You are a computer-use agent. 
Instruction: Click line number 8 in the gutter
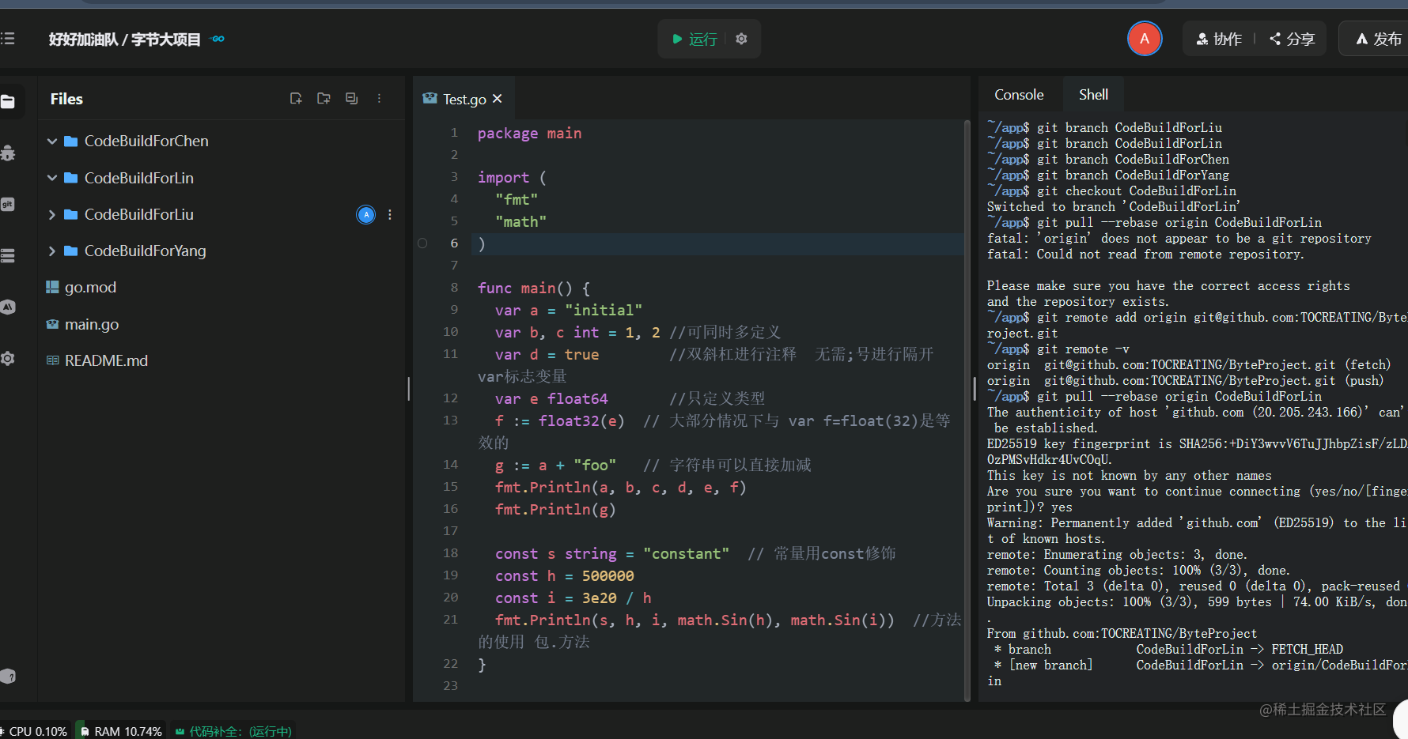454,288
